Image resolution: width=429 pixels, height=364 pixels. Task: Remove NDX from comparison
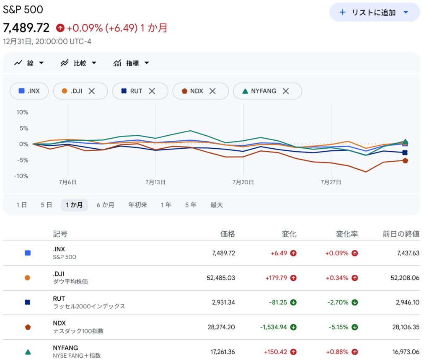tap(212, 91)
